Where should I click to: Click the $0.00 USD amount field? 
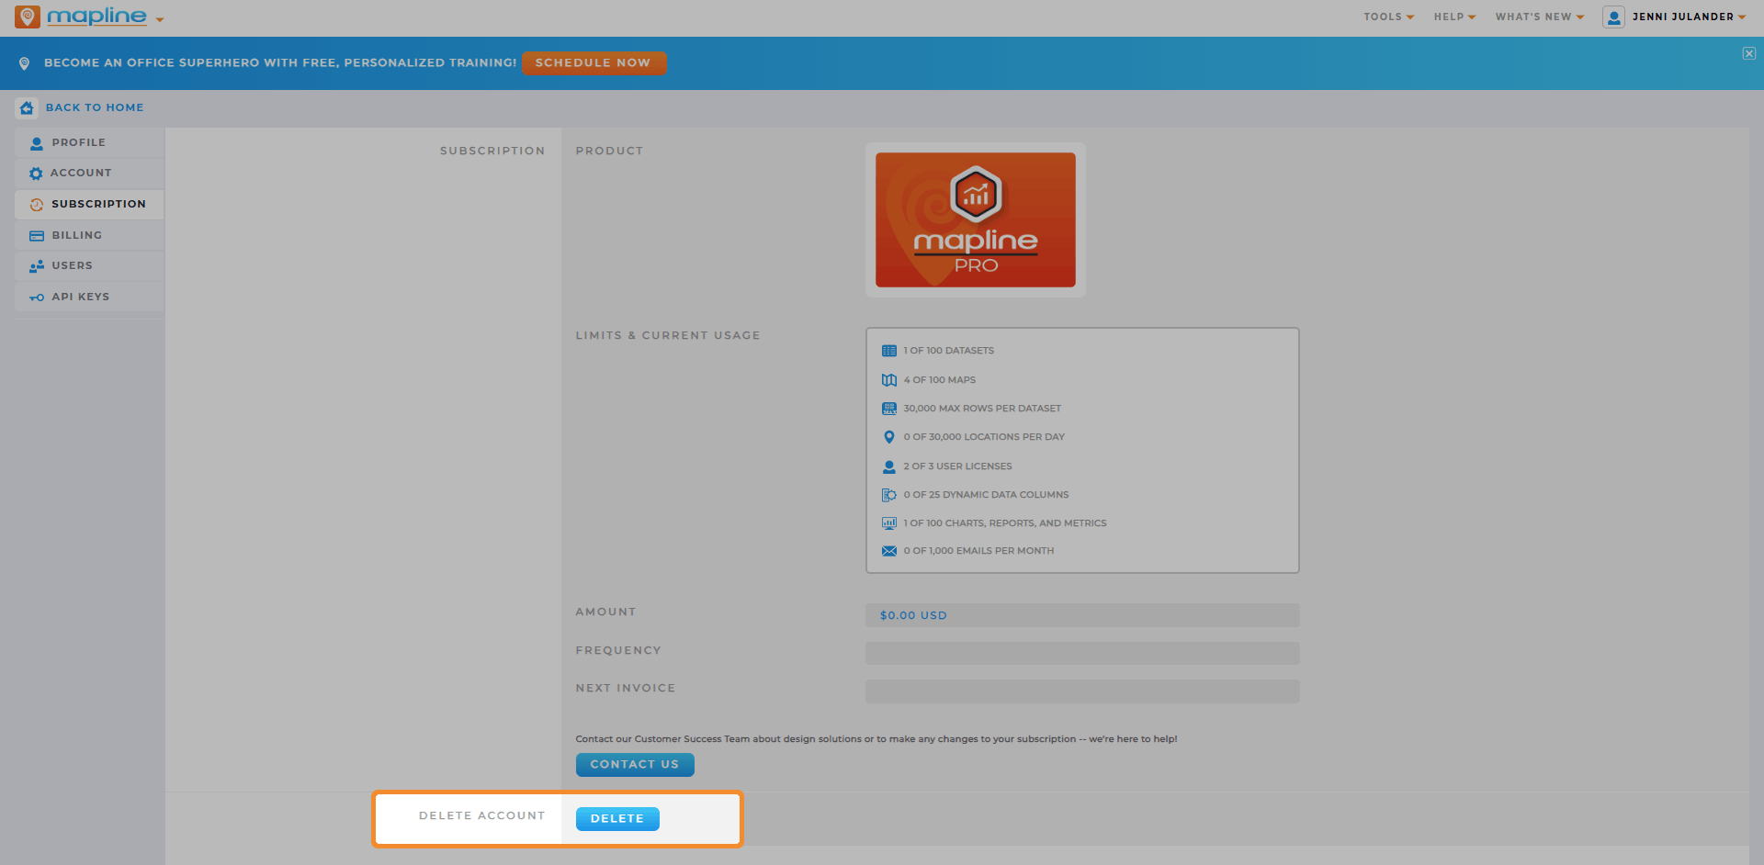[x=1082, y=615]
